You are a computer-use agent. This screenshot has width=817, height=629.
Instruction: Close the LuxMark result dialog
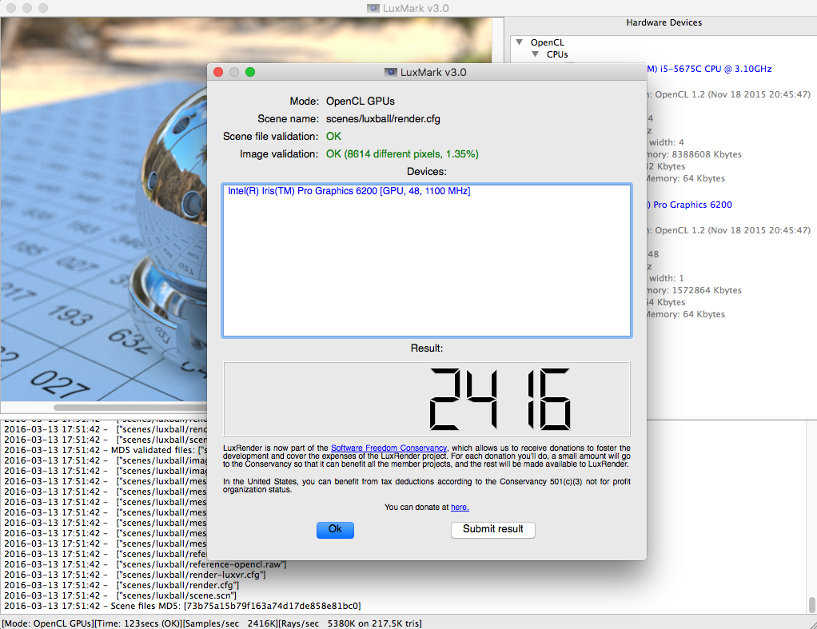(218, 72)
